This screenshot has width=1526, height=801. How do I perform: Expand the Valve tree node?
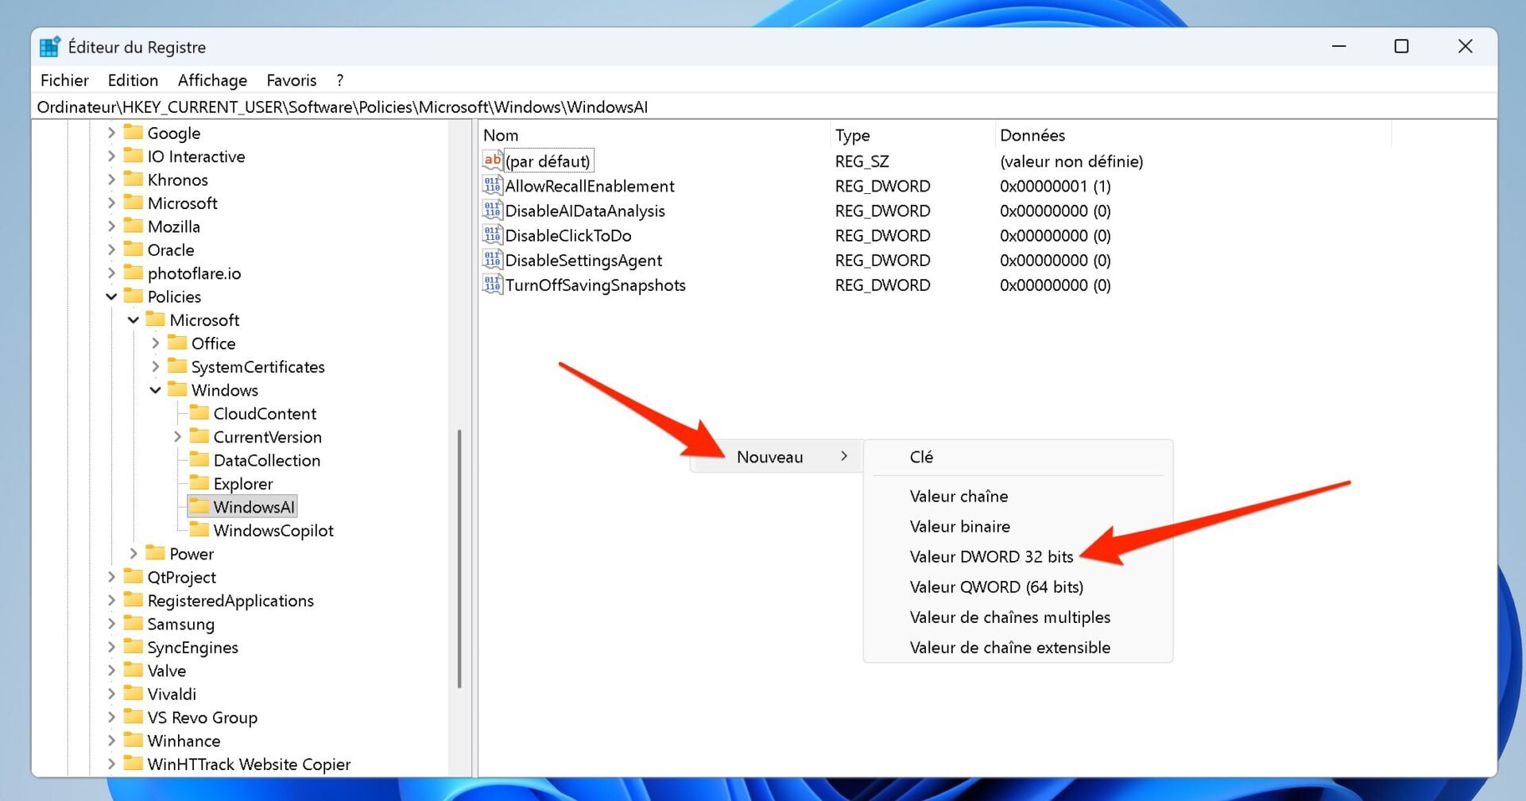(111, 671)
